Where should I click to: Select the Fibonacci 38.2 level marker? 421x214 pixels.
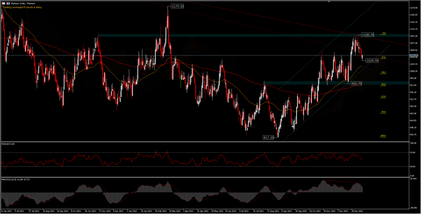point(383,72)
